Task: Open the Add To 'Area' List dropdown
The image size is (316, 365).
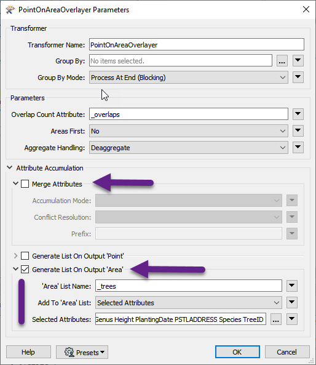Action: click(189, 303)
